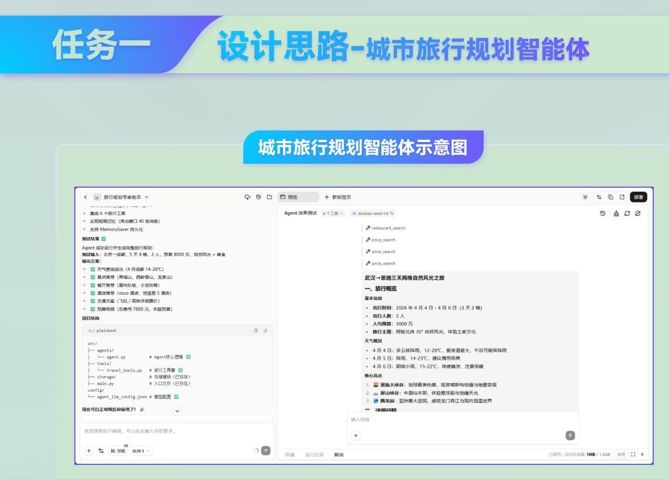Click the 餐厅推荐 checked item
This screenshot has height=479, width=669.
tap(125, 285)
